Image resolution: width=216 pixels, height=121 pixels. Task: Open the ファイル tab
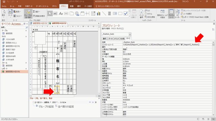[4, 6]
